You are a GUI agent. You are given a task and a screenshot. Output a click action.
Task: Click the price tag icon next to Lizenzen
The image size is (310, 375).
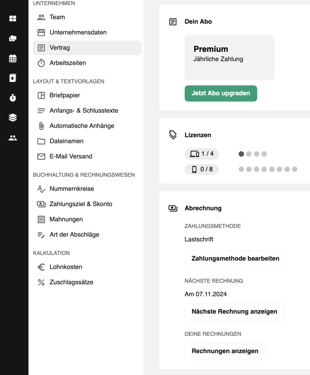173,135
